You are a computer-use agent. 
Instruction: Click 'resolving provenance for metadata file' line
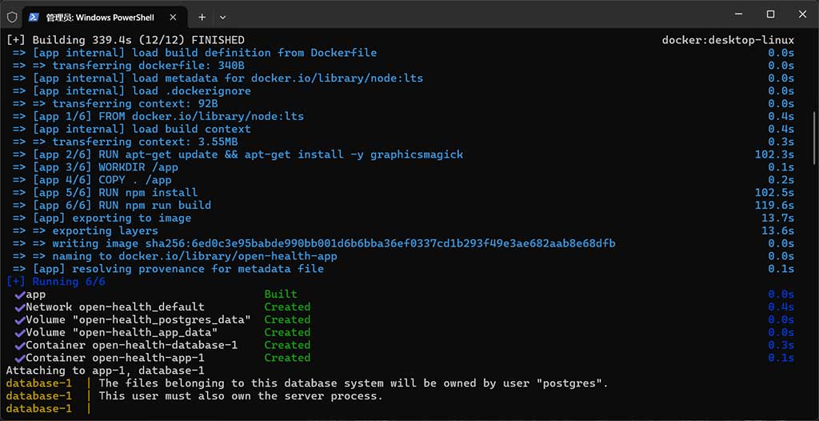tap(168, 269)
